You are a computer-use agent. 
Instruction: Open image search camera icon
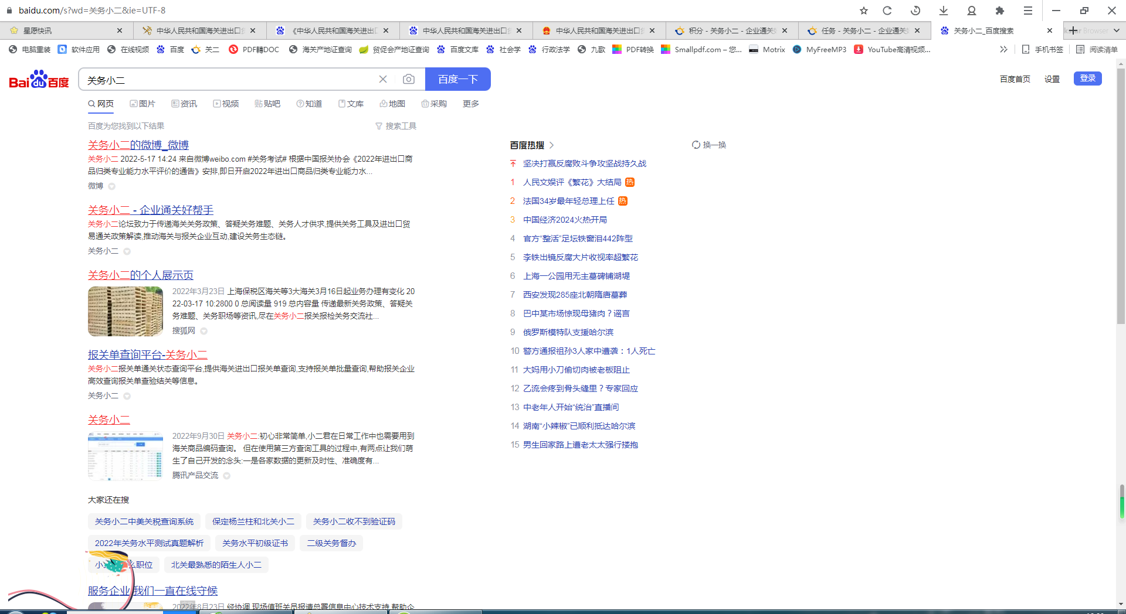pyautogui.click(x=409, y=79)
